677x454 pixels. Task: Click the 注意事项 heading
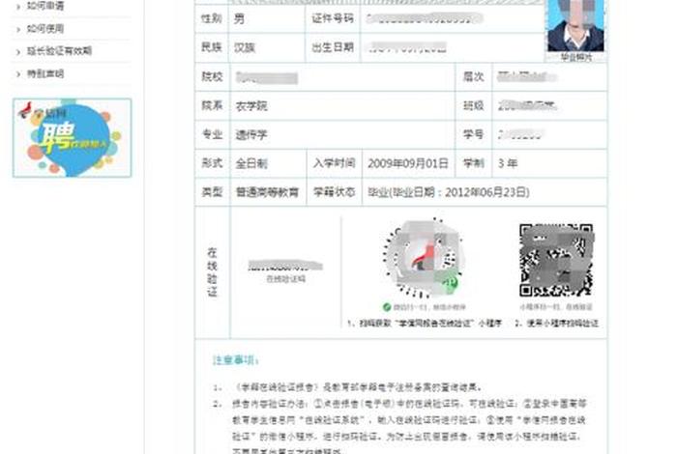coord(236,359)
